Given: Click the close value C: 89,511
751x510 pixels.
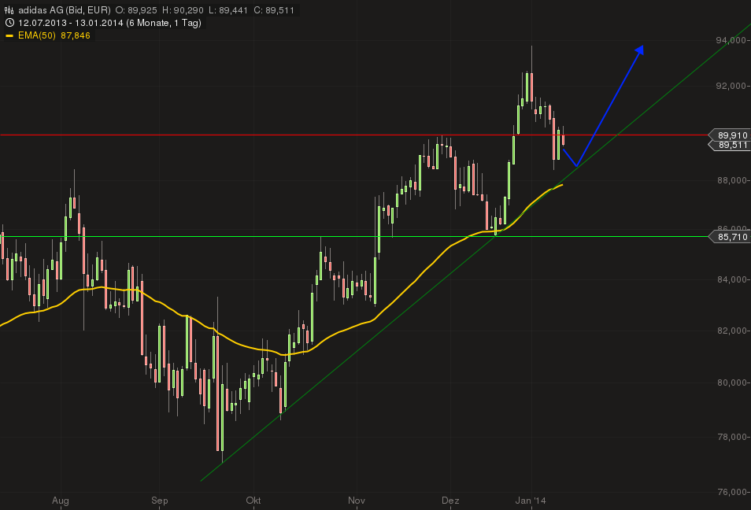Looking at the screenshot, I should (273, 10).
